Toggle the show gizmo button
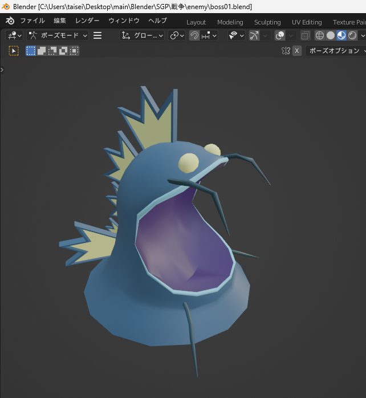 [x=254, y=35]
